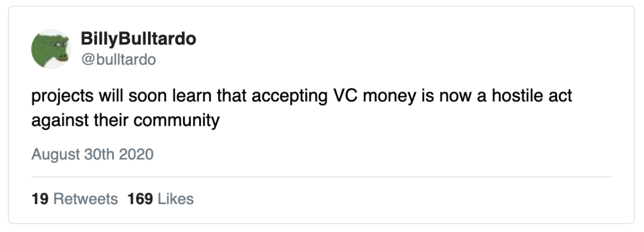The width and height of the screenshot is (644, 232).
Task: Click the number 169 like count
Action: (140, 199)
